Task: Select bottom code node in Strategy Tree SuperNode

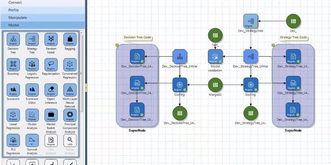Action: point(293,110)
